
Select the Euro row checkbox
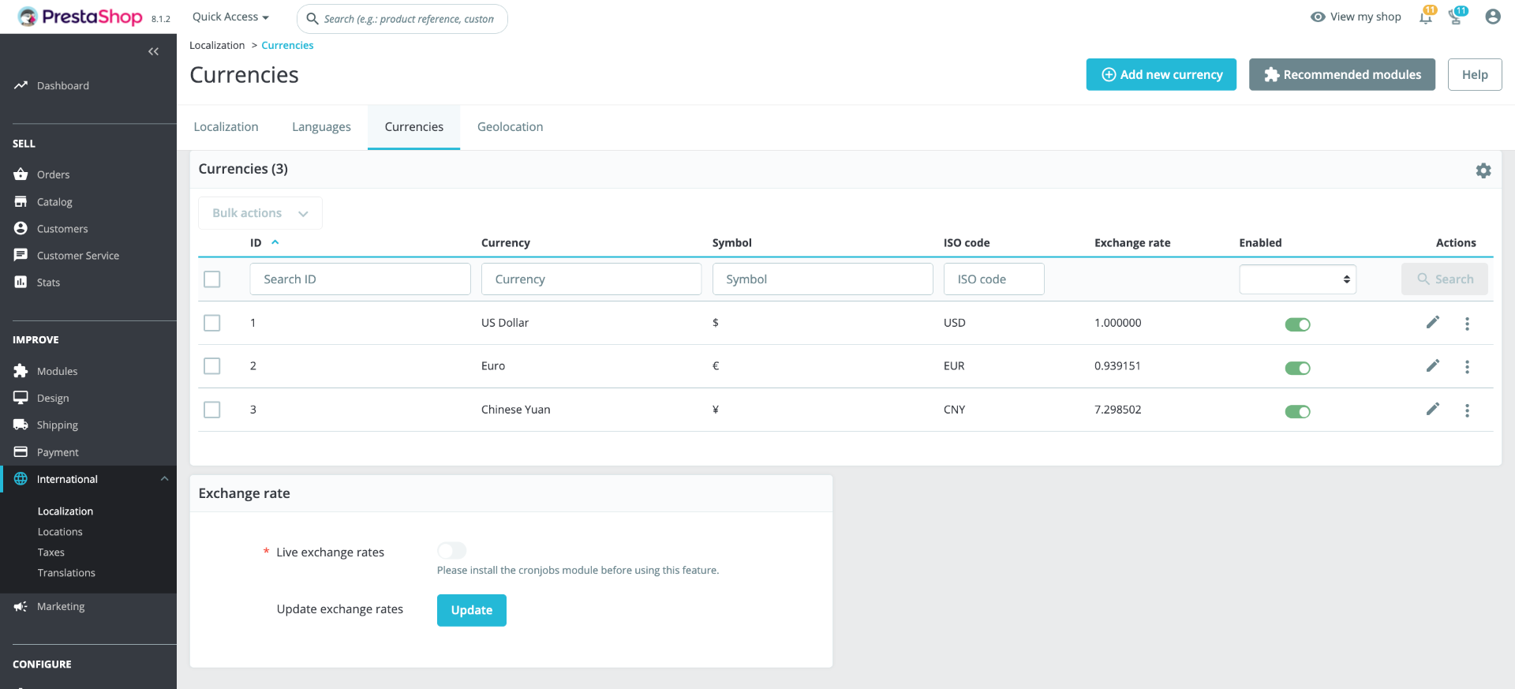[x=212, y=366]
